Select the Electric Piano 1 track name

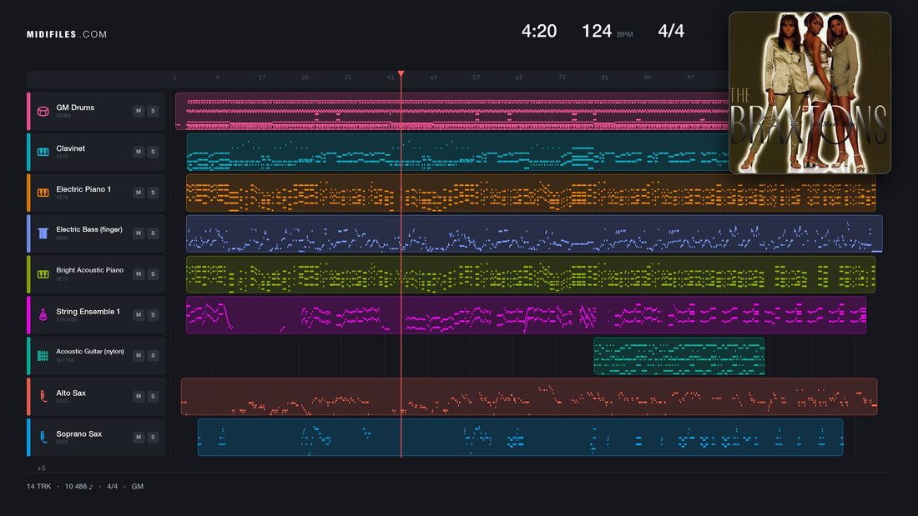coord(83,189)
